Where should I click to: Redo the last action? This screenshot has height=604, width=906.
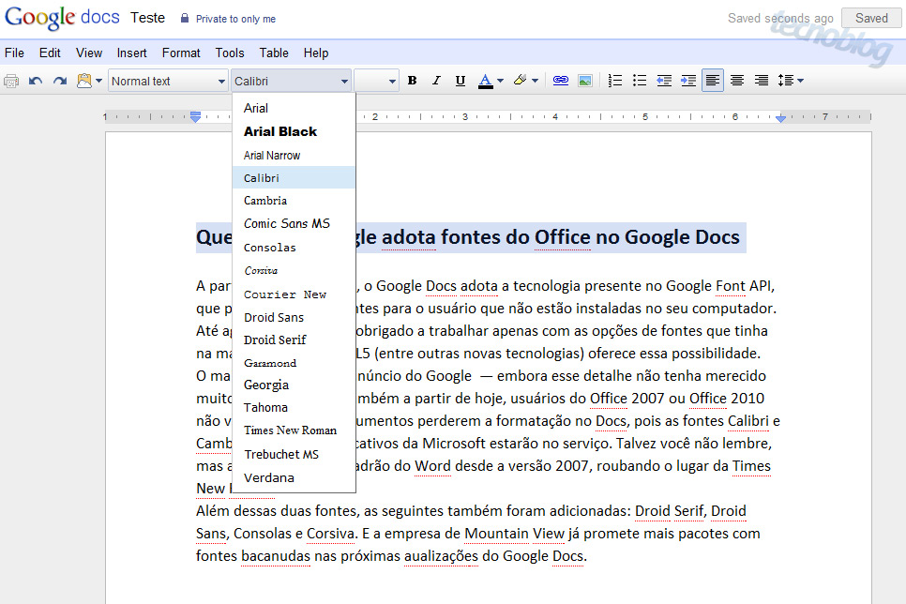point(59,81)
